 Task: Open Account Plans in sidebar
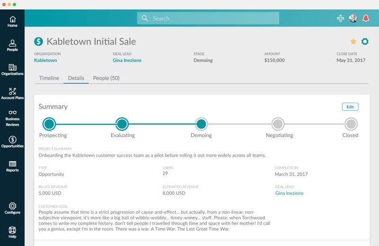click(x=12, y=94)
